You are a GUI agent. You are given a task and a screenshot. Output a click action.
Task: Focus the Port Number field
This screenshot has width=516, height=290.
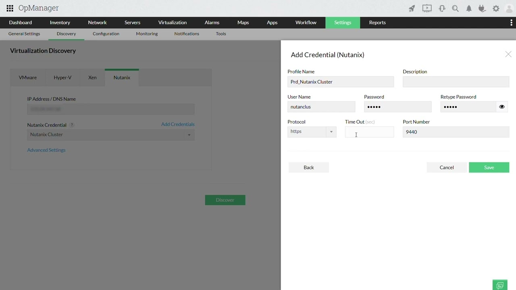coord(456,132)
